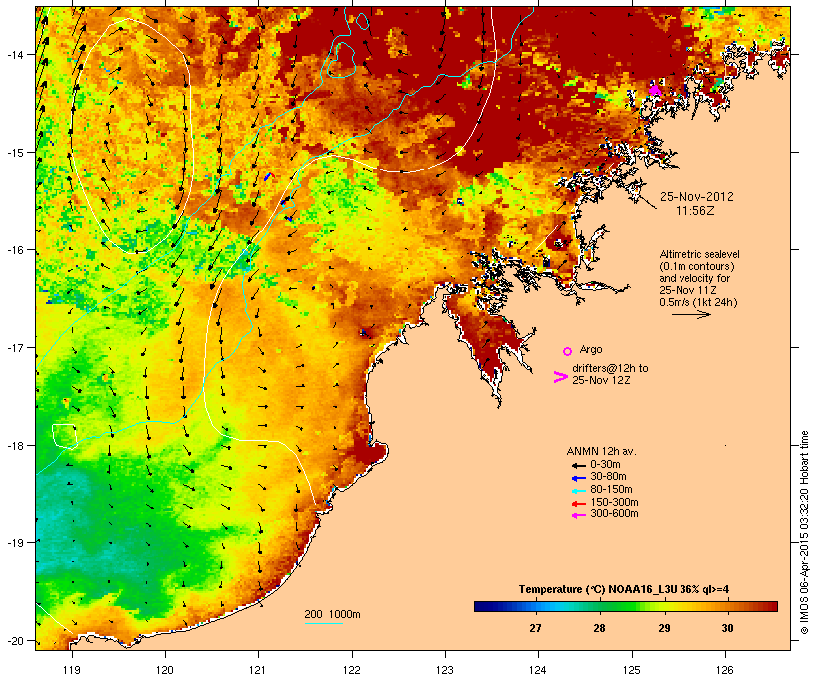Click the latitude axis label -14
The width and height of the screenshot is (817, 678).
(15, 54)
